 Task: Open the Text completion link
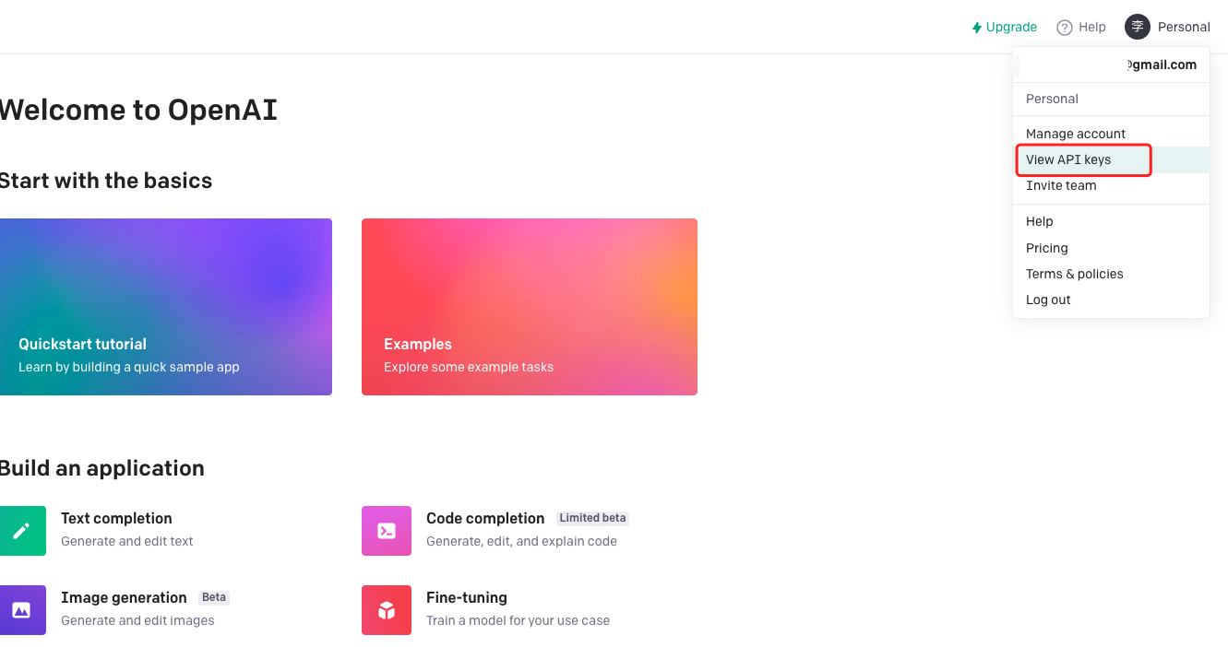pyautogui.click(x=116, y=519)
